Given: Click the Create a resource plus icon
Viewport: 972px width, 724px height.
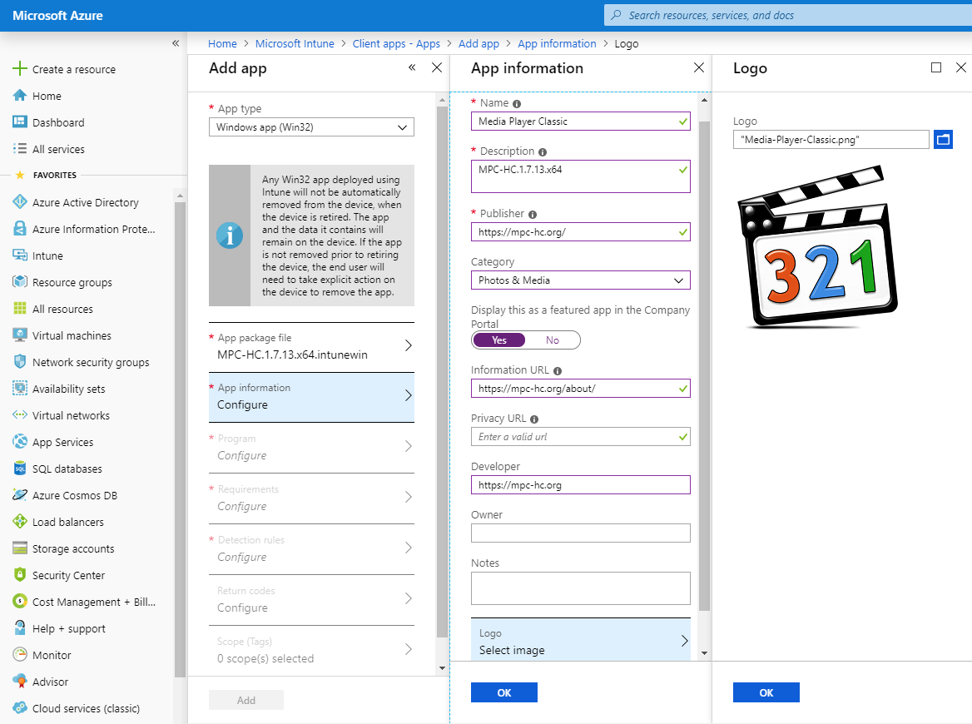Looking at the screenshot, I should point(20,69).
